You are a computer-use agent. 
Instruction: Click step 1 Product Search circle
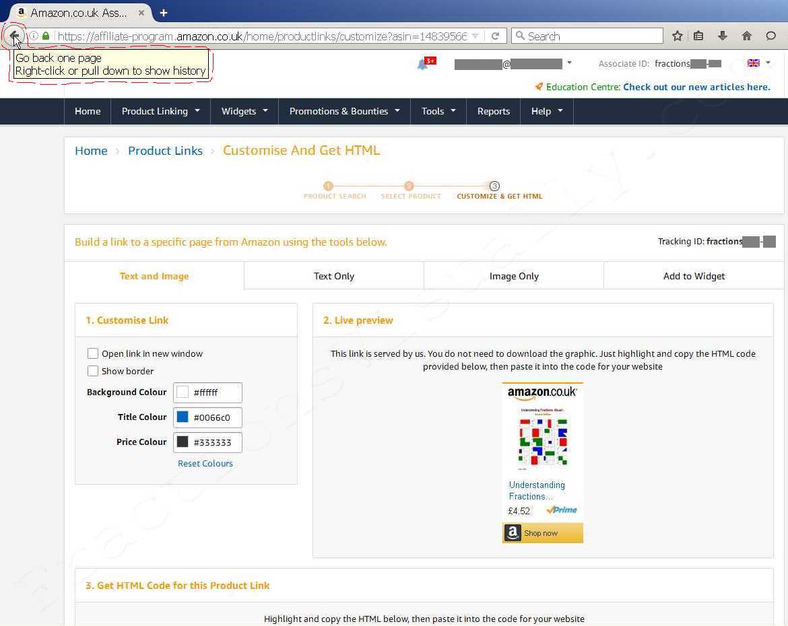tap(328, 186)
